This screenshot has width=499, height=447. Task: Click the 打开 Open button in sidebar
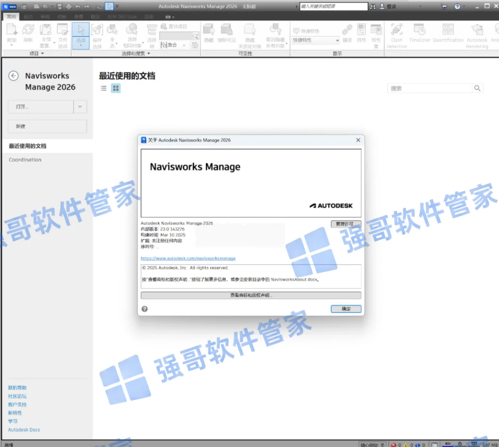41,107
